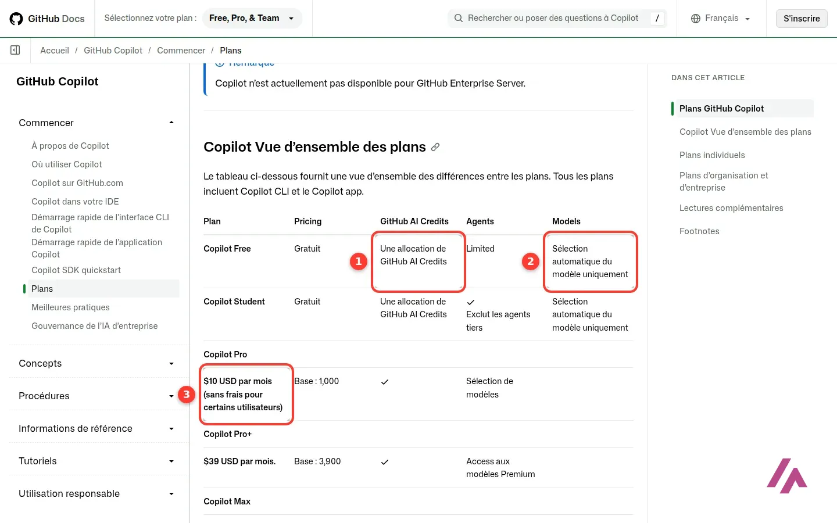Viewport: 837px width, 523px height.
Task: Toggle the sidebar panel icon
Action: (x=15, y=51)
